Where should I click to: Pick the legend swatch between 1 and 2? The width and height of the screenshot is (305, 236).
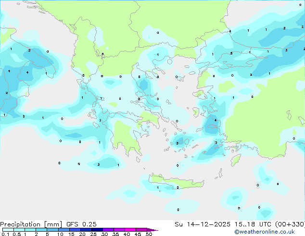pyautogui.click(x=30, y=230)
